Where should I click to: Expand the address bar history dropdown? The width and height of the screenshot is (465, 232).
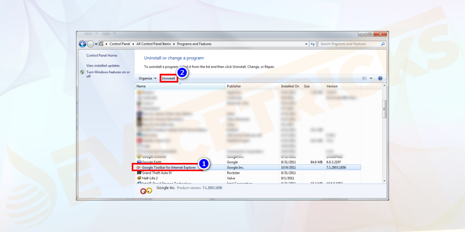coord(306,44)
